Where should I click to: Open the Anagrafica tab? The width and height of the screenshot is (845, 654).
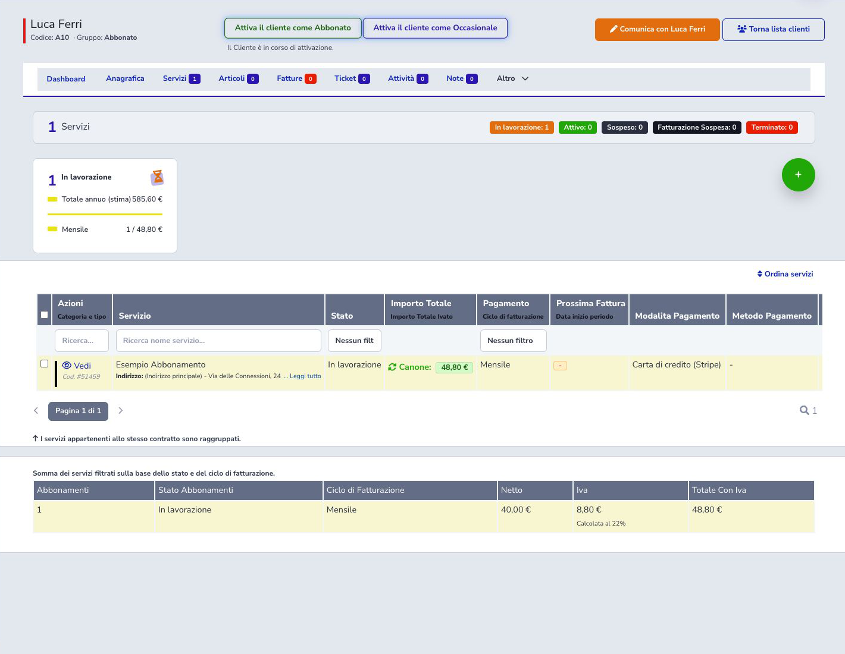(x=125, y=78)
